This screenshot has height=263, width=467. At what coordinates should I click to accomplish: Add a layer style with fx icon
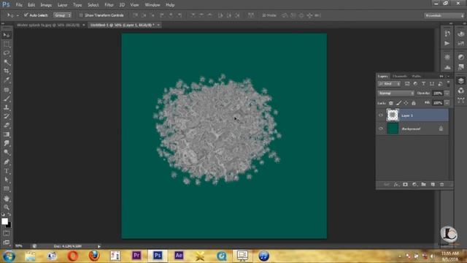[x=395, y=185]
